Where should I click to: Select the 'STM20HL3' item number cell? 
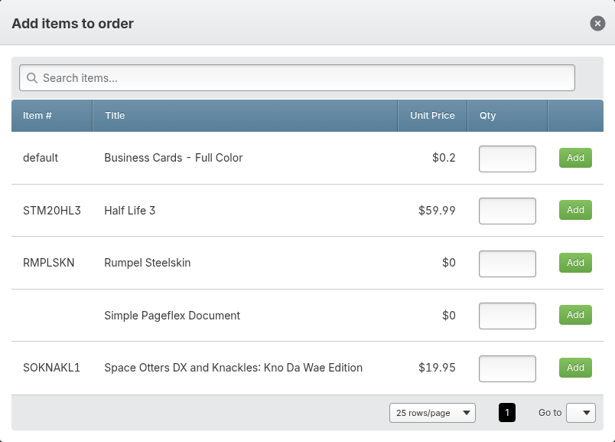click(x=52, y=211)
